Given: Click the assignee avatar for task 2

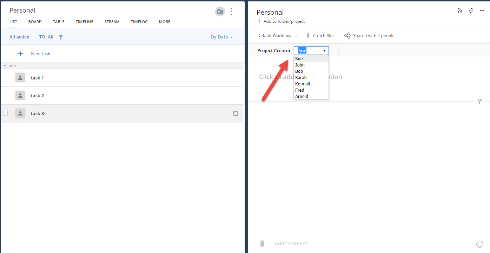Looking at the screenshot, I should [20, 96].
